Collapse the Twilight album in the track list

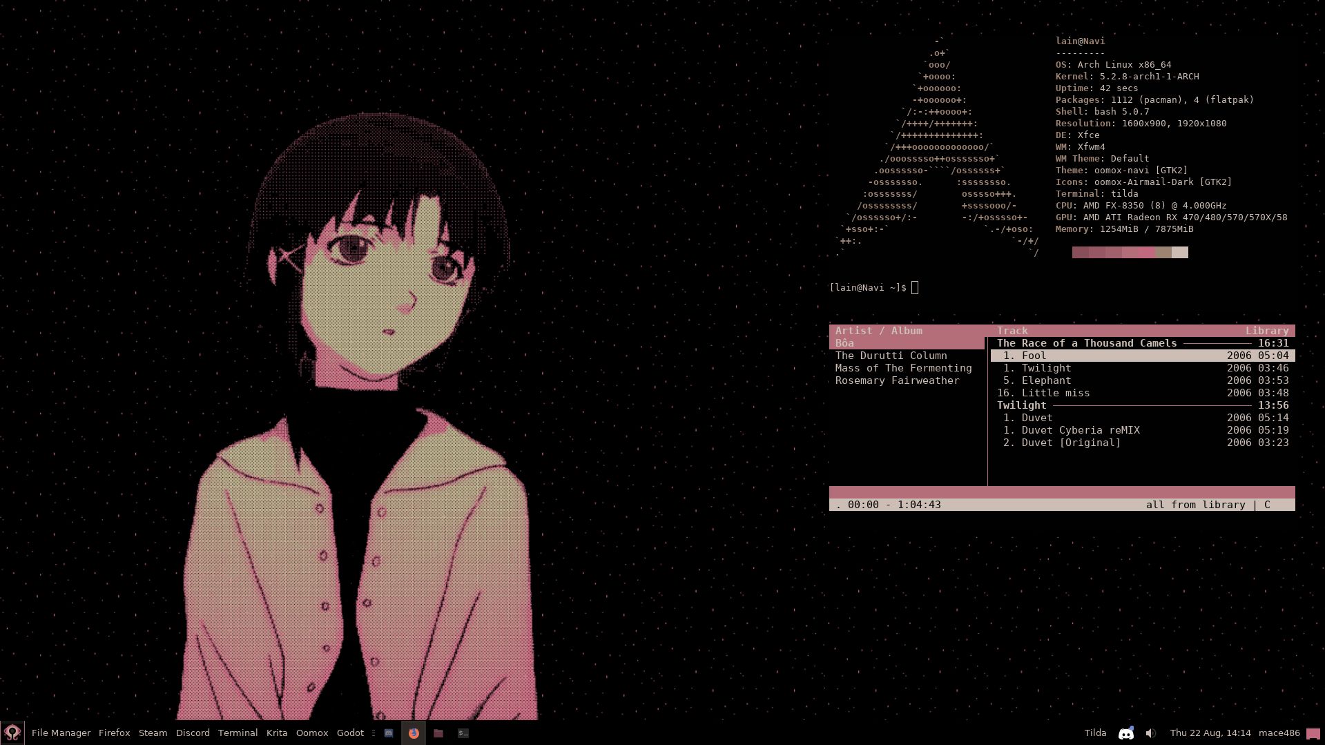click(1021, 405)
